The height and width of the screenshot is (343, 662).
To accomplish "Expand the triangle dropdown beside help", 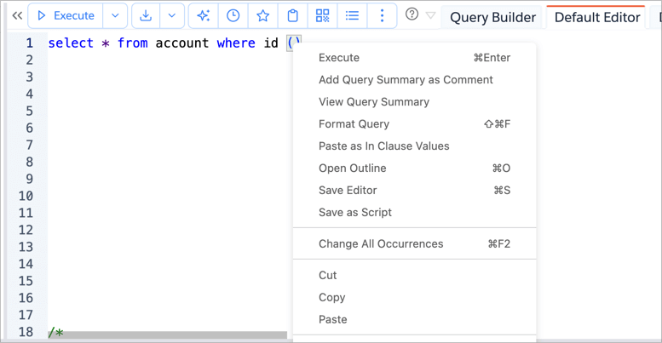I will [x=430, y=15].
